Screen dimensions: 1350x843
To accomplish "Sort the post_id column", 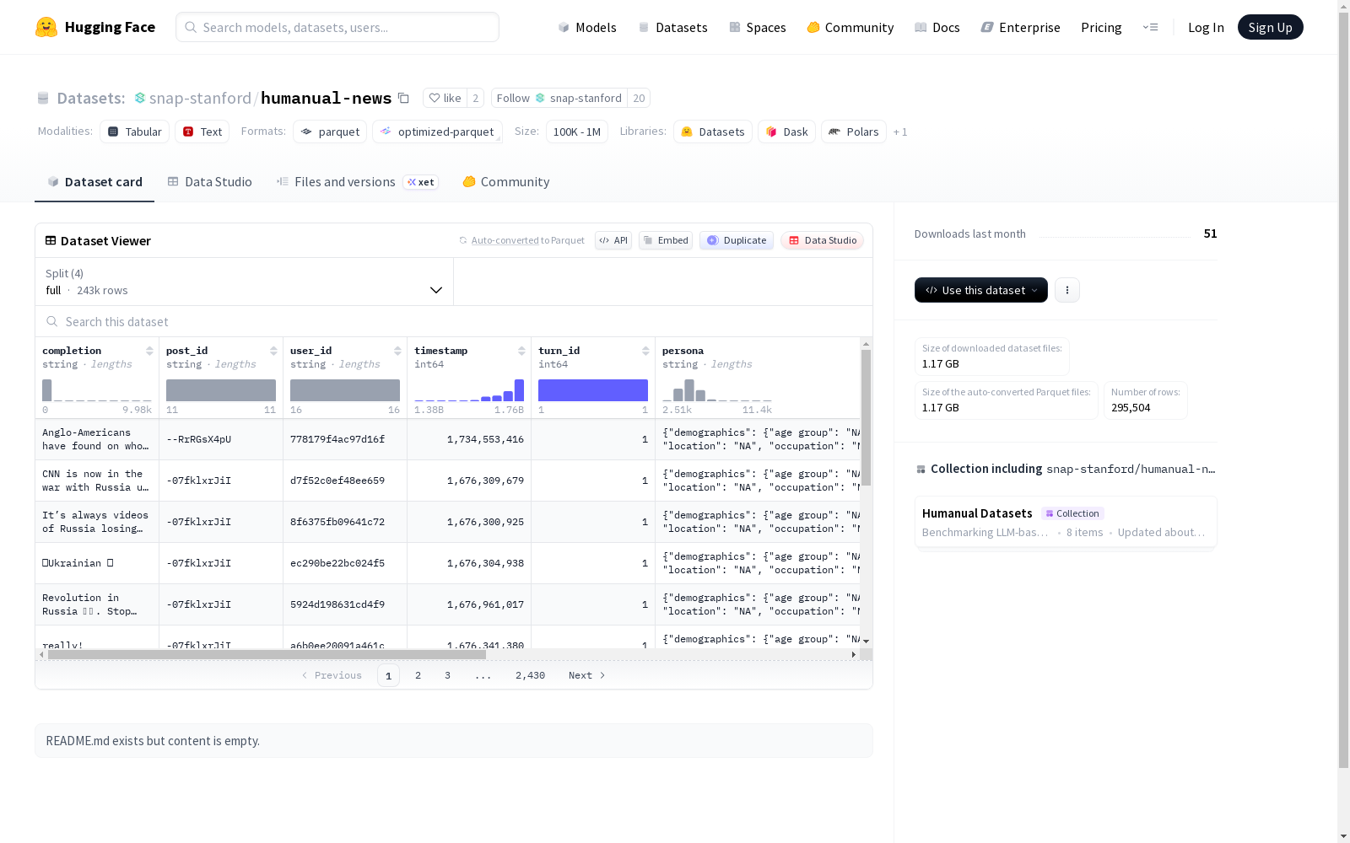I will pyautogui.click(x=273, y=351).
